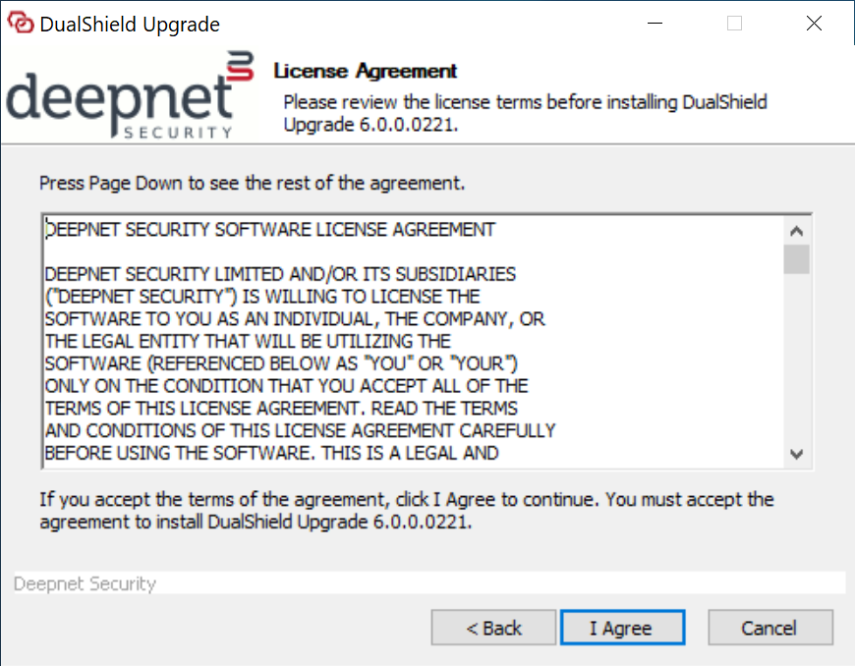
Task: Click the greyed-out maximize button
Action: point(734,24)
